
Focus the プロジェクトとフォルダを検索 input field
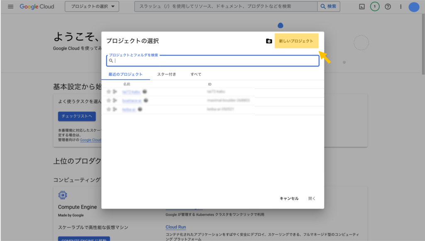(213, 61)
